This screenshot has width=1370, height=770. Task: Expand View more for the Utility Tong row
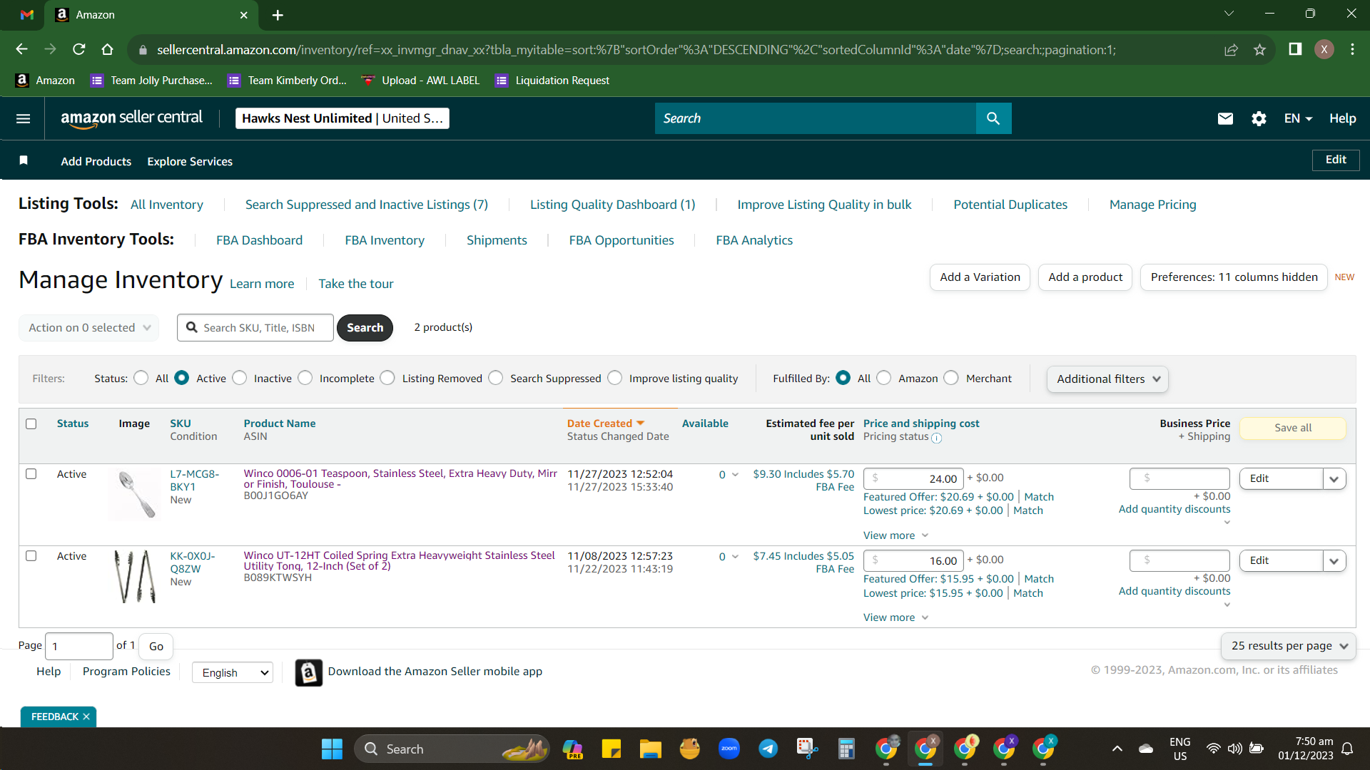coord(895,617)
